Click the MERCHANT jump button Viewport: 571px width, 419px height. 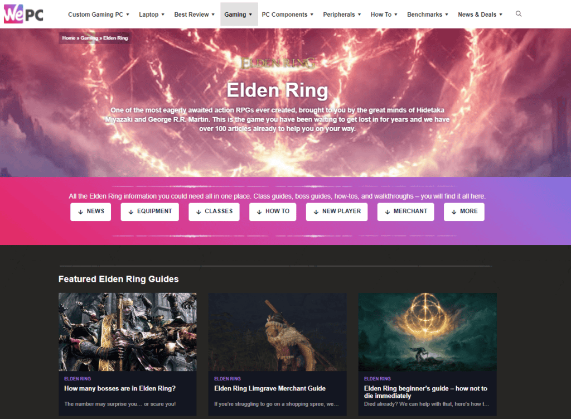[x=406, y=211]
